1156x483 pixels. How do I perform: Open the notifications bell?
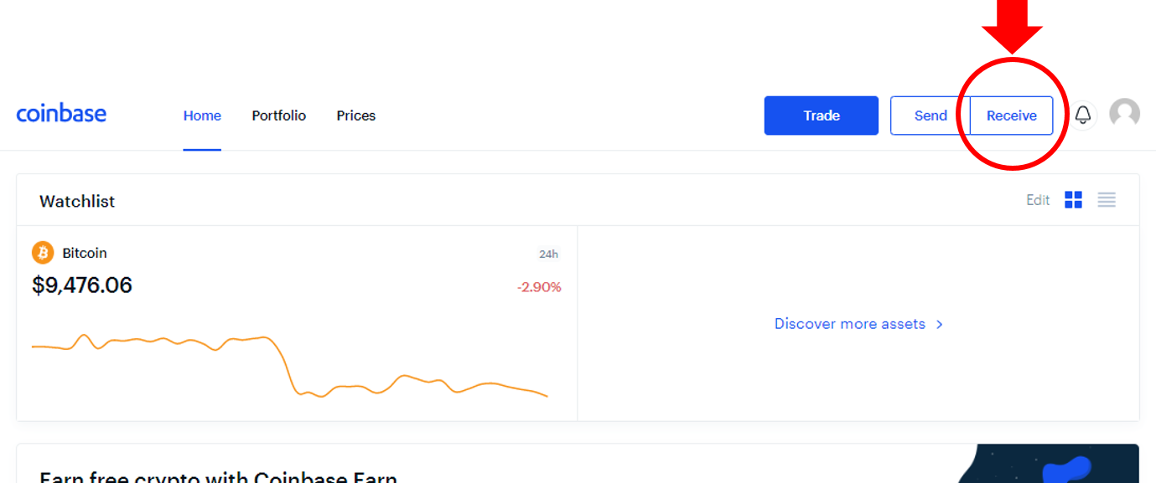(x=1083, y=115)
